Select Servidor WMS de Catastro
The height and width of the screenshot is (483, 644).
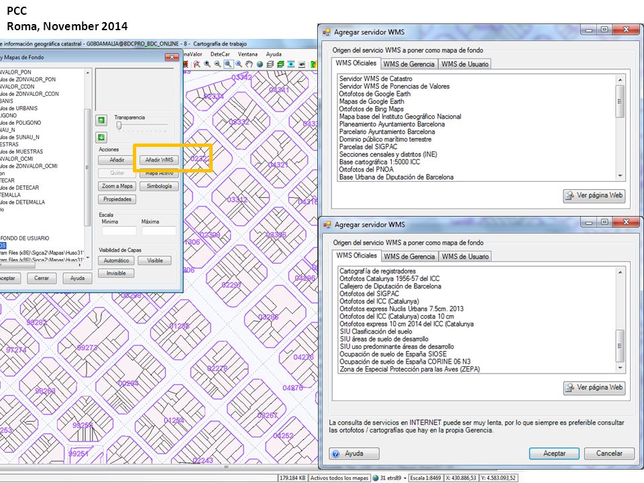pyautogui.click(x=376, y=78)
